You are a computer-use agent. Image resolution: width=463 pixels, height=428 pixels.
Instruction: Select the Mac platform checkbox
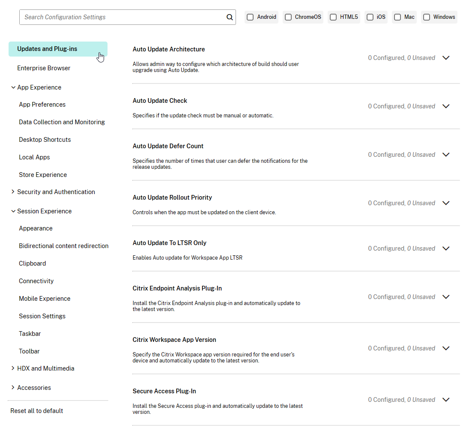397,17
